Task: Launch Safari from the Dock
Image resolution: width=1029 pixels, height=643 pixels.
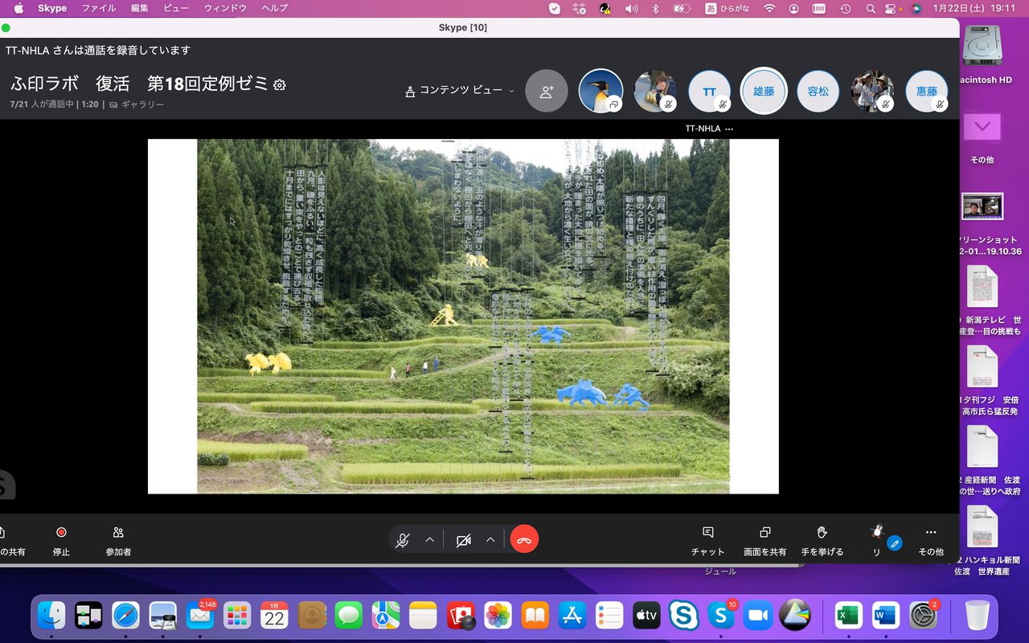Action: tap(126, 616)
